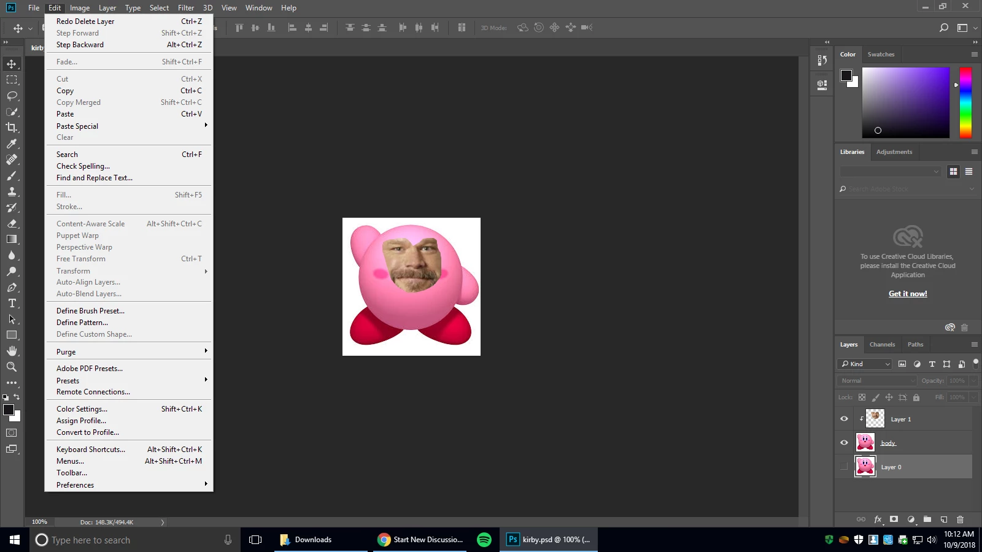Select the Brush tool

coord(12,175)
